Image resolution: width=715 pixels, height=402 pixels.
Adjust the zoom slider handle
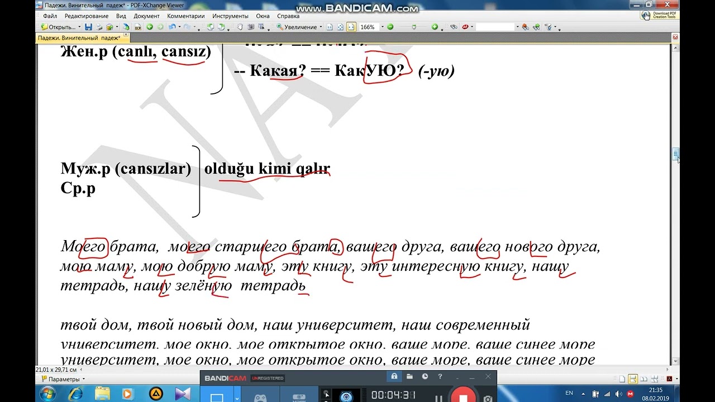[414, 27]
